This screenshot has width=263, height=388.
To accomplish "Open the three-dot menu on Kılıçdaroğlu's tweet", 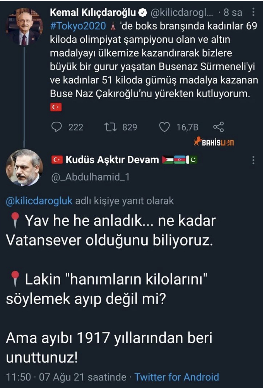I will coord(253,13).
